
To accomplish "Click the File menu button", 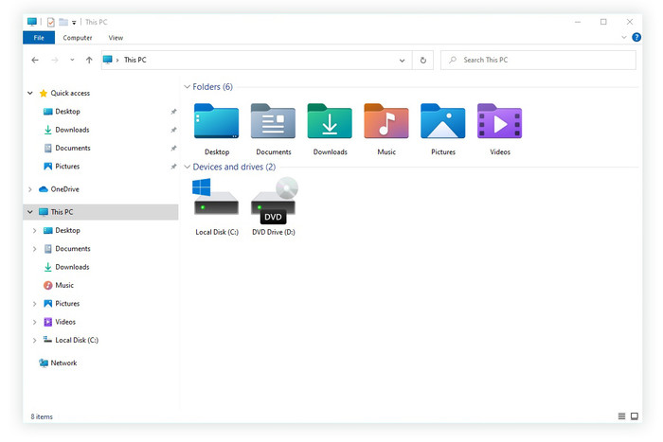I will click(38, 38).
